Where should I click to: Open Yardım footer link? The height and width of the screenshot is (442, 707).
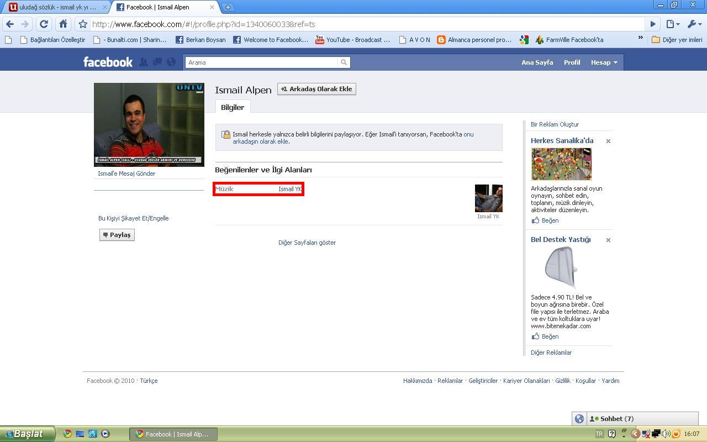point(610,381)
